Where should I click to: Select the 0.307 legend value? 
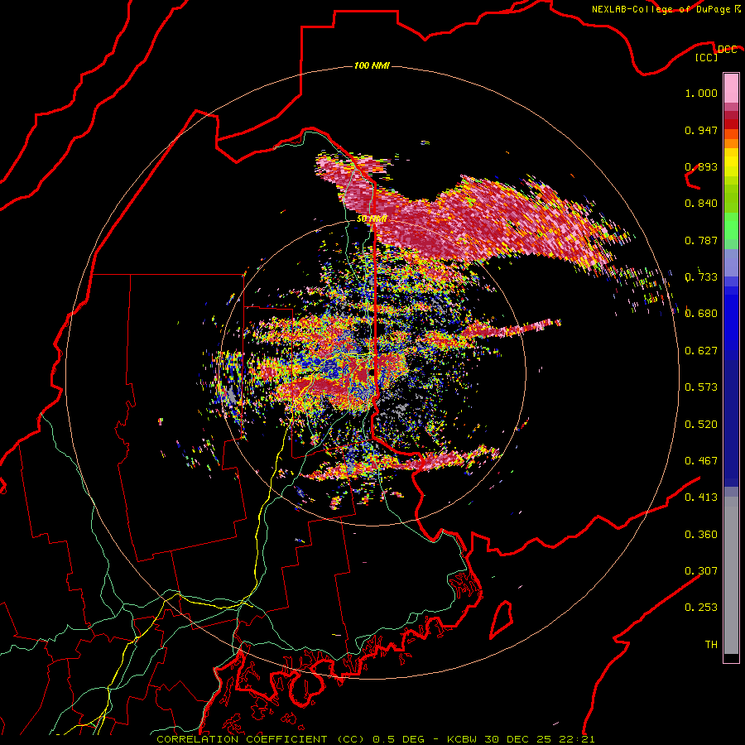pyautogui.click(x=701, y=571)
